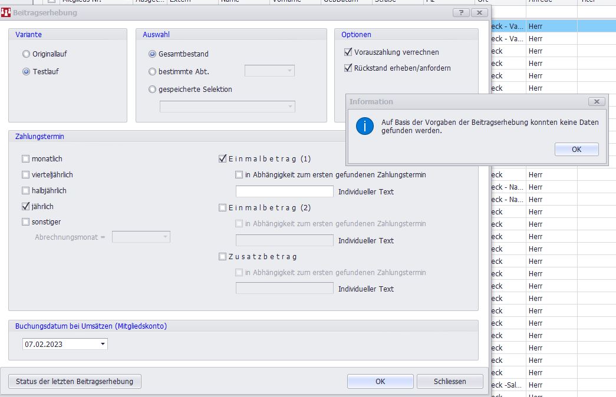The width and height of the screenshot is (616, 397).
Task: Expand the bestimmte Abt. dropdown
Action: click(x=289, y=71)
